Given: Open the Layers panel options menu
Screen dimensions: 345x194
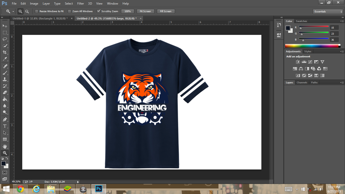Looking at the screenshot, I should [x=342, y=82].
